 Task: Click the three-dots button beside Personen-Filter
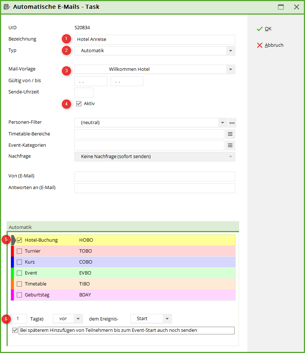tap(232, 123)
